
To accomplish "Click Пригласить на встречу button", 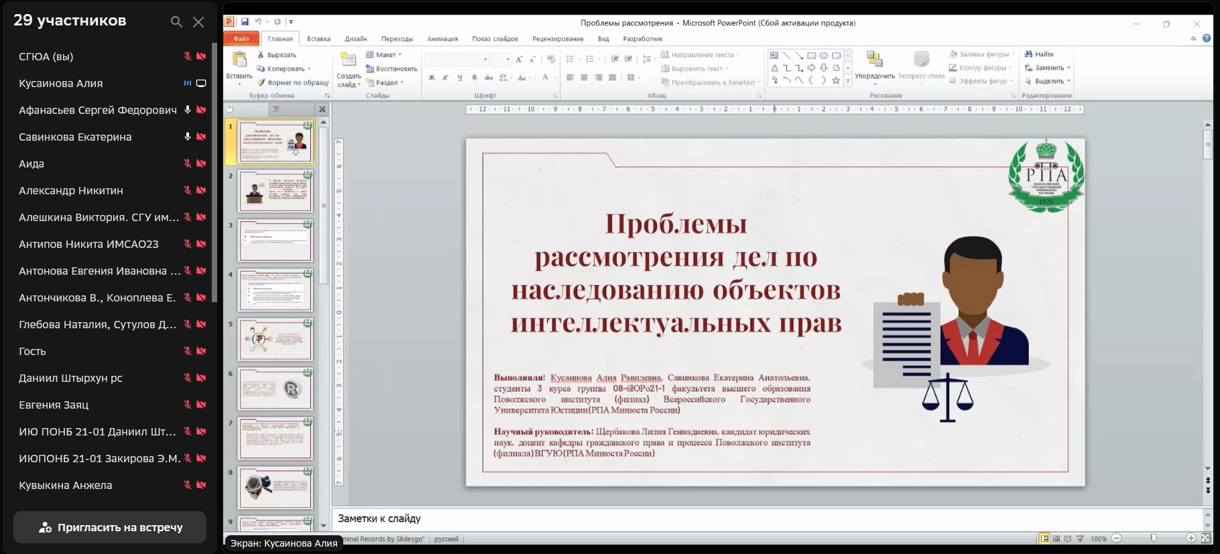I will 110,527.
